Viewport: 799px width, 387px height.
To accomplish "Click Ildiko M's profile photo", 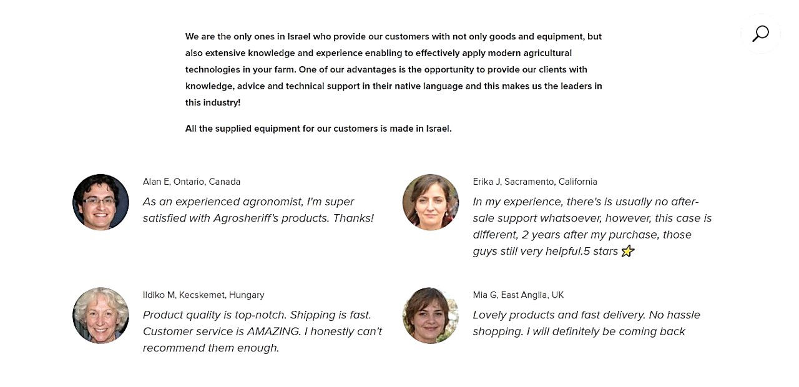I will (x=100, y=315).
